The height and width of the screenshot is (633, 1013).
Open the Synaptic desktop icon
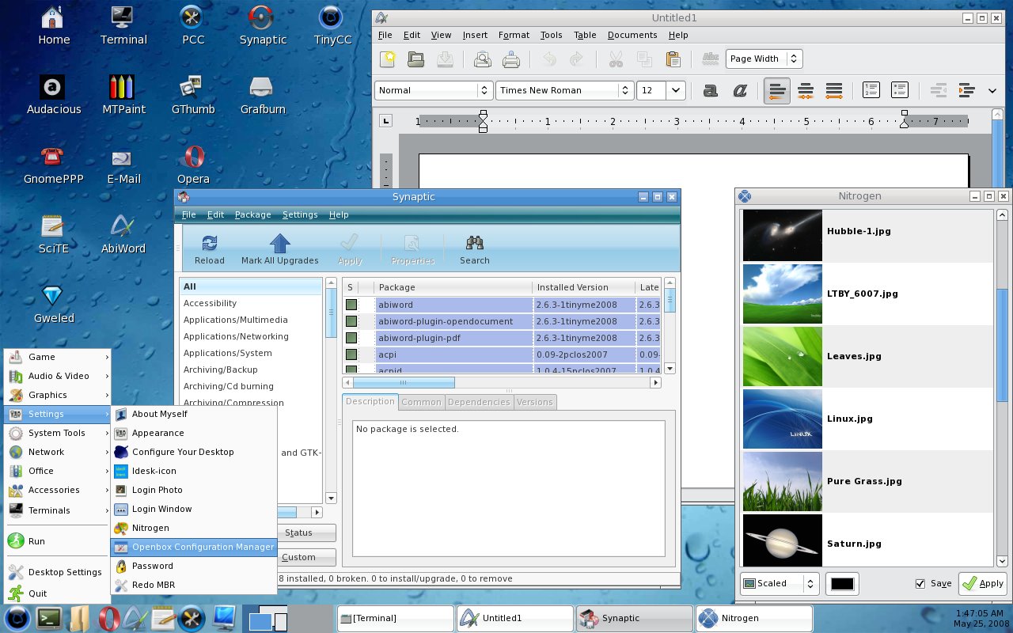click(263, 25)
